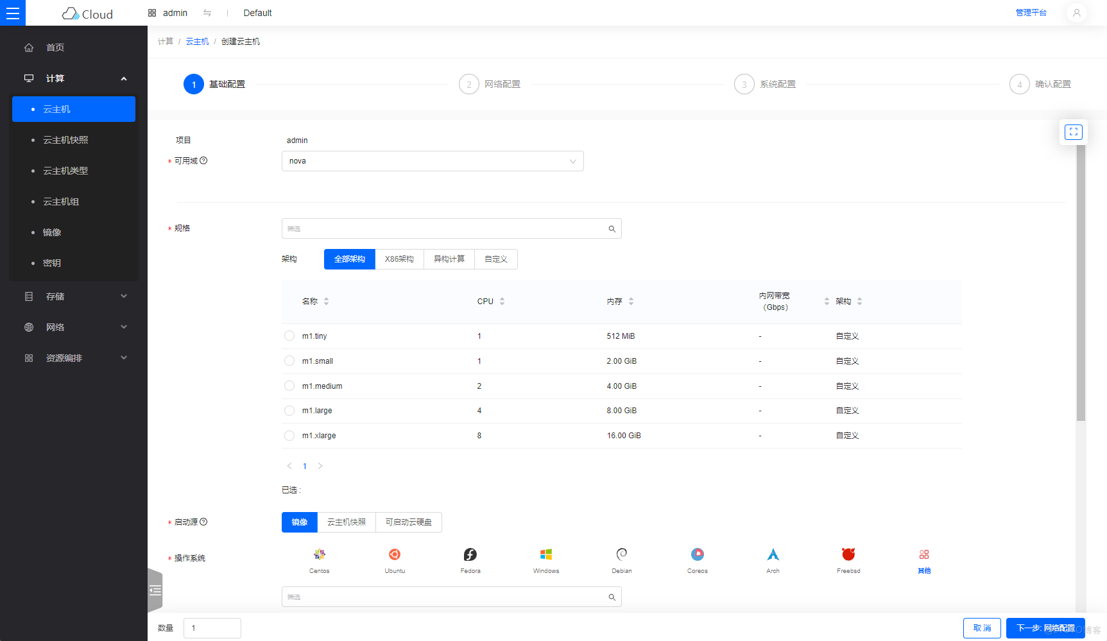Expand the 存储 sidebar section
This screenshot has height=641, width=1107.
coord(124,296)
